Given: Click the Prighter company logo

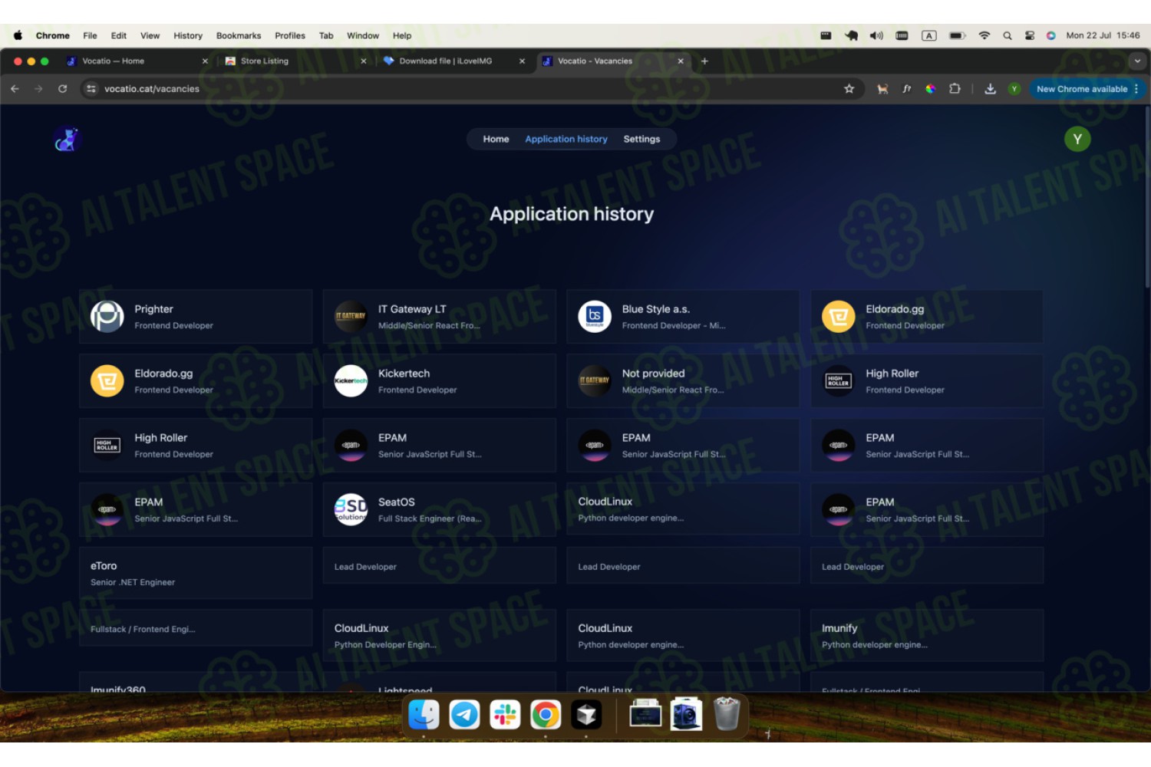Looking at the screenshot, I should click(107, 316).
